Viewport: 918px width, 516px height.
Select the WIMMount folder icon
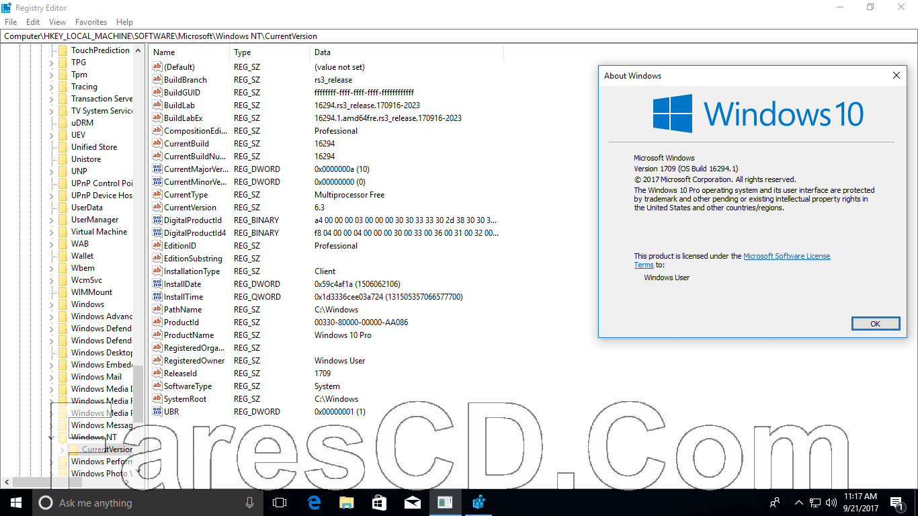click(x=62, y=292)
